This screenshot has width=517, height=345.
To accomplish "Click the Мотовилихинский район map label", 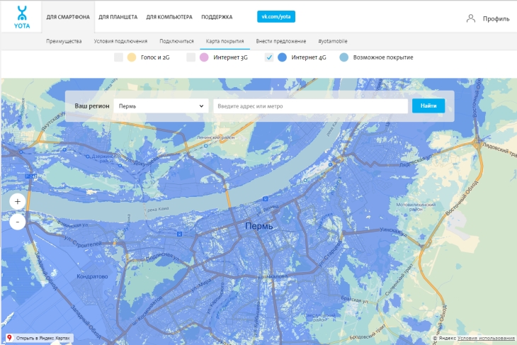I will pos(416,207).
